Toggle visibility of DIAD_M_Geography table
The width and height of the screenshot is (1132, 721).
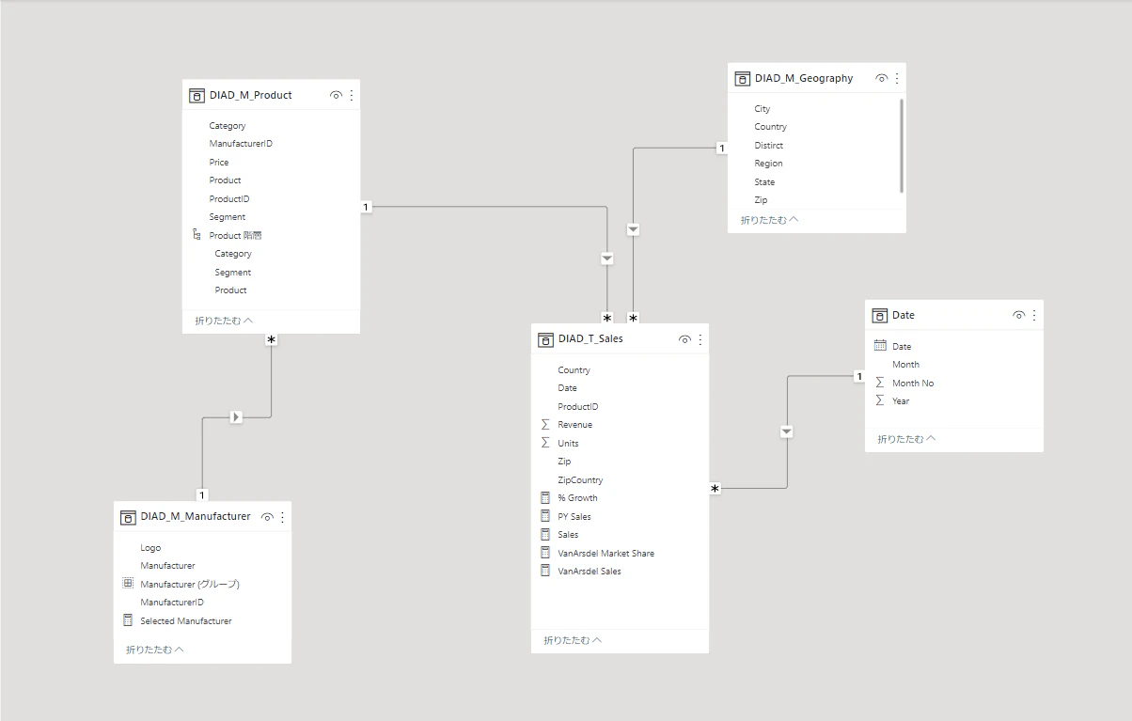click(881, 78)
